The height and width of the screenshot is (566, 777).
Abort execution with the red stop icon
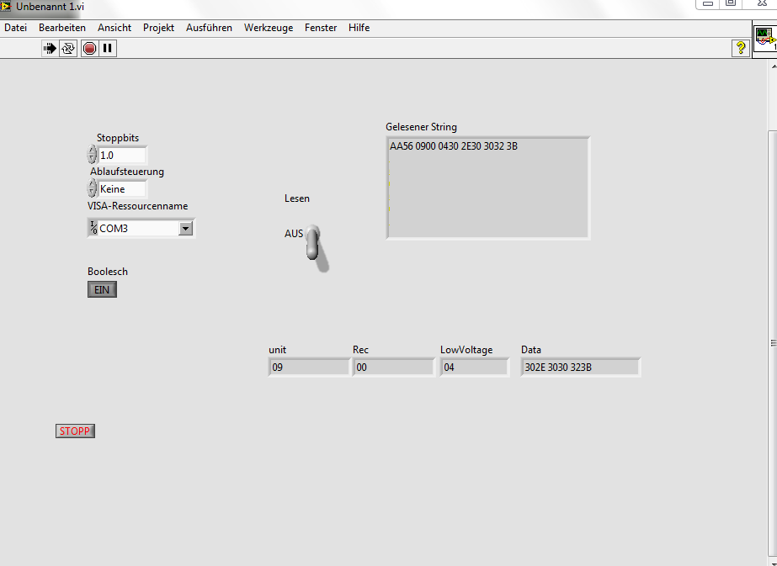pyautogui.click(x=89, y=48)
